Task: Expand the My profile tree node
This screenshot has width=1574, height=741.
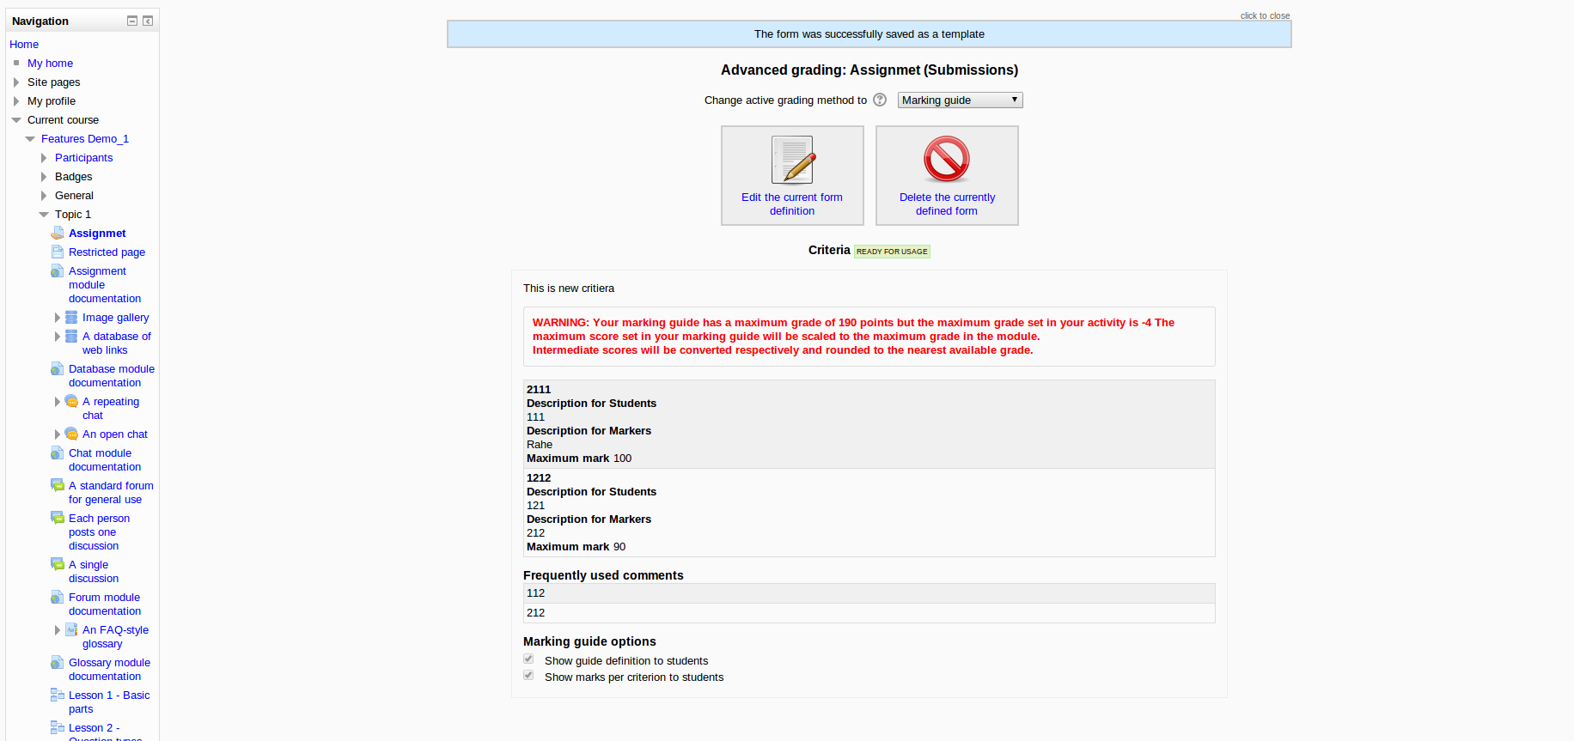Action: coord(16,101)
